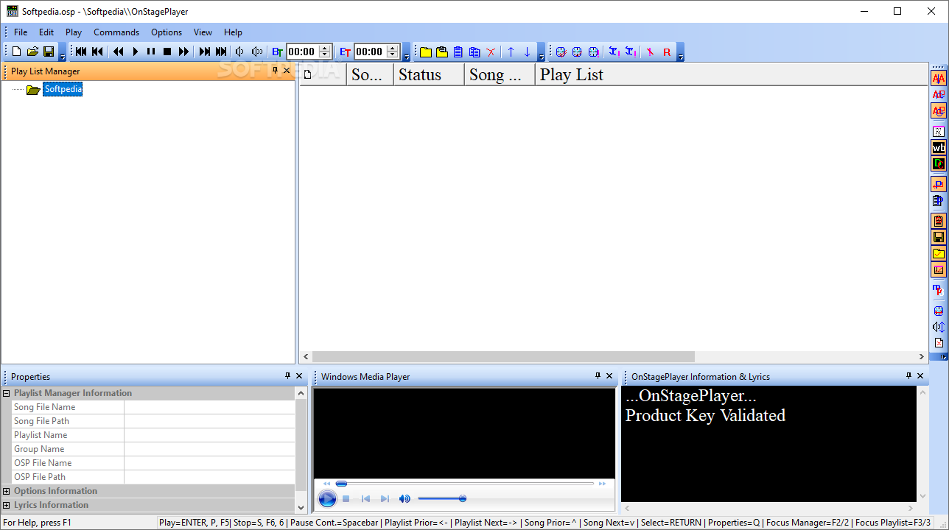Click the ET time stepper arrows
This screenshot has width=949, height=530.
tap(393, 52)
